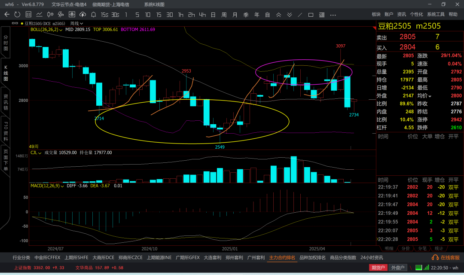The width and height of the screenshot is (464, 275).
Task: Switch to the 明细 tab
Action: click(x=389, y=249)
